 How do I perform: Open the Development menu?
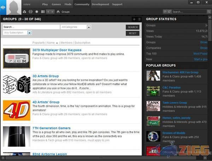[100, 5]
